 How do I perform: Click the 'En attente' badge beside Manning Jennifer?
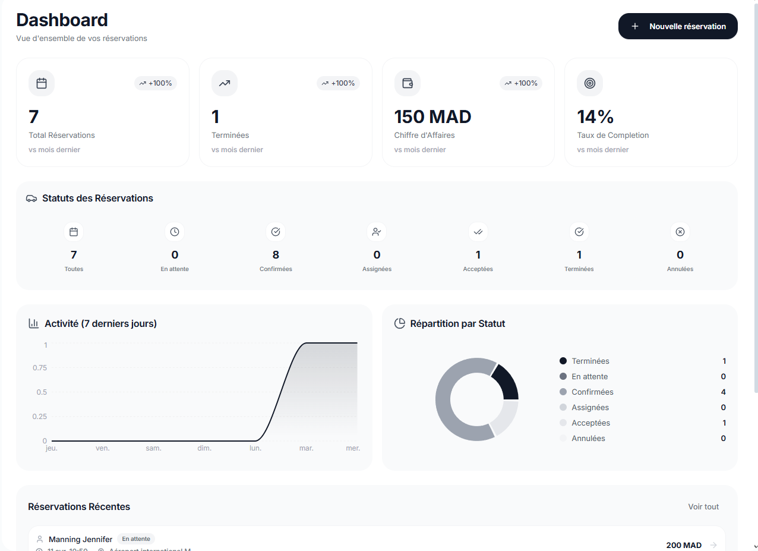136,539
